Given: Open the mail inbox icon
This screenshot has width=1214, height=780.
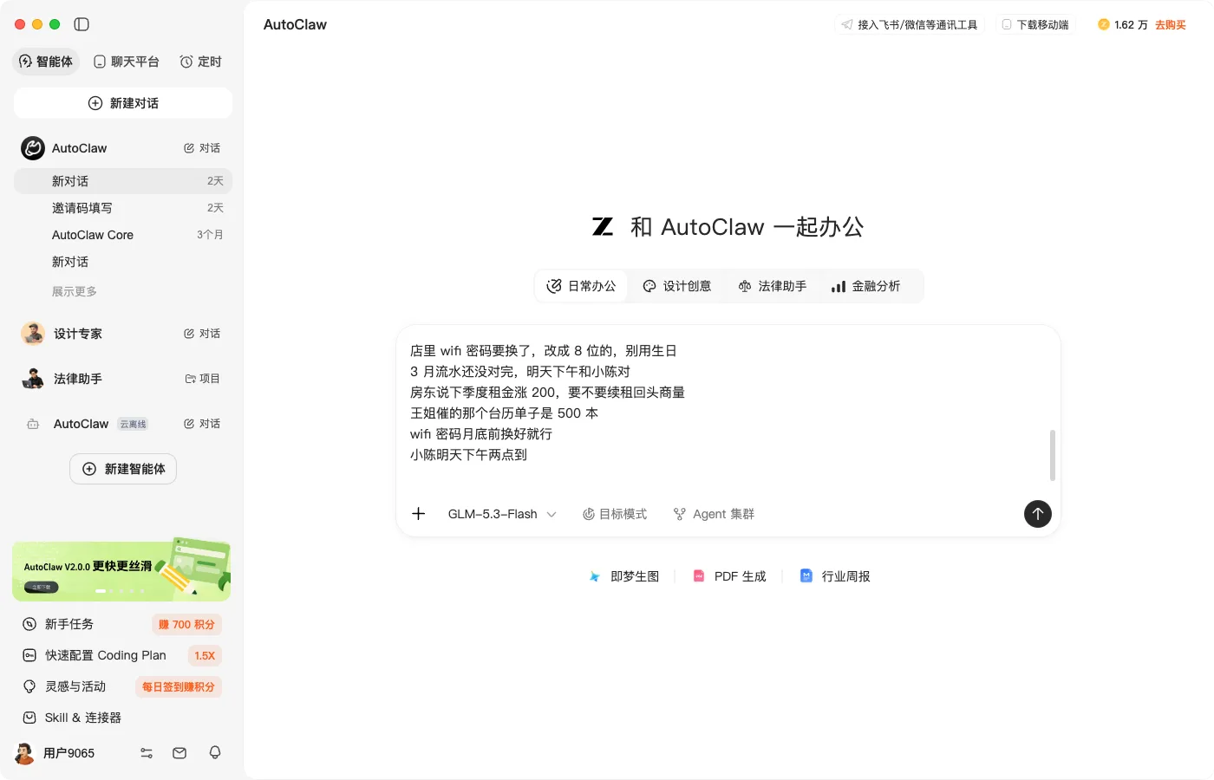Looking at the screenshot, I should tap(179, 753).
